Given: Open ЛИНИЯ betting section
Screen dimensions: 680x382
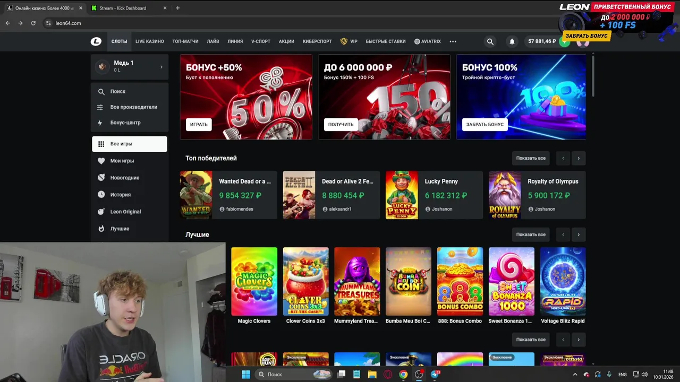Looking at the screenshot, I should (235, 41).
